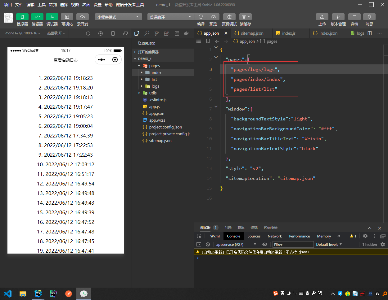Open 消息 notifications bell
This screenshot has width=388, height=300.
369,17
